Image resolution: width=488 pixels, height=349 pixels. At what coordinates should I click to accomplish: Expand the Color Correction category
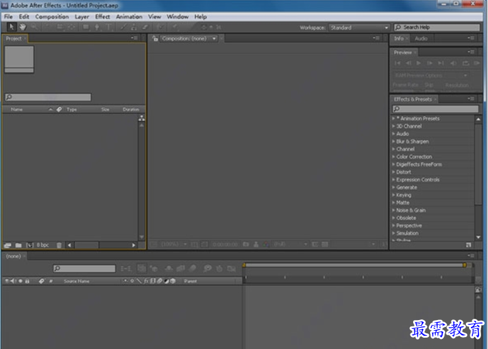tap(394, 157)
